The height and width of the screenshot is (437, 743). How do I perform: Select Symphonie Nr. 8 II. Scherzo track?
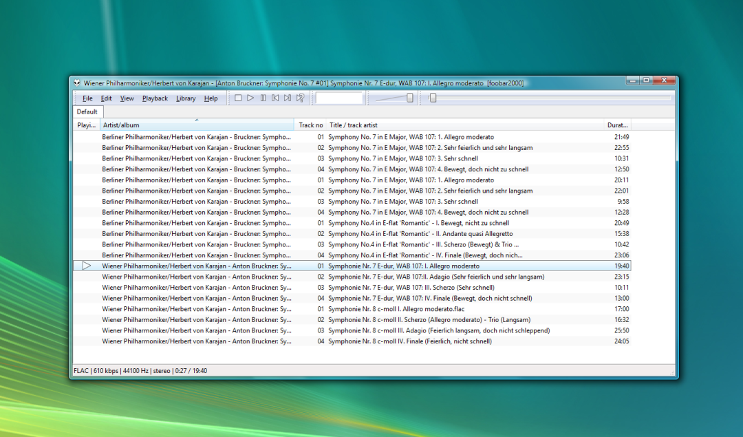pos(352,320)
